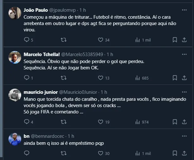Reply to João Paulo's tweet

click(x=27, y=40)
